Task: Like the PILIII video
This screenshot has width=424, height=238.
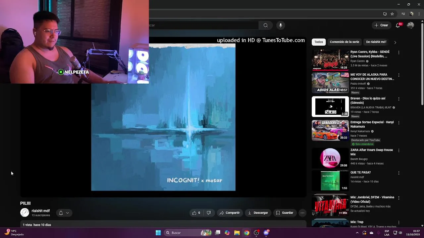Action: click(x=196, y=213)
